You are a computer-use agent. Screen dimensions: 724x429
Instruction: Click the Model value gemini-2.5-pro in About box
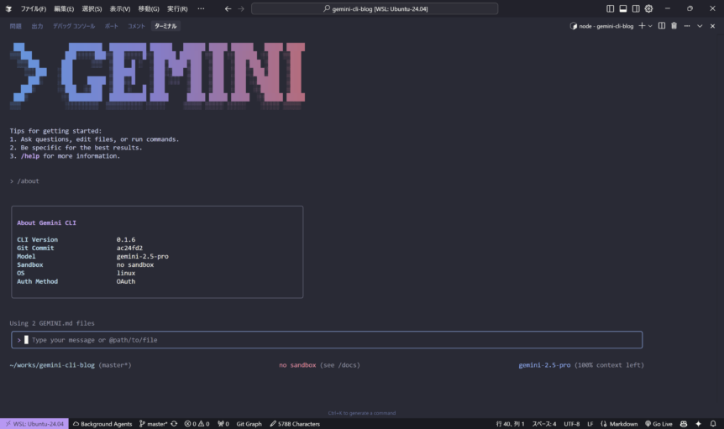click(x=142, y=257)
